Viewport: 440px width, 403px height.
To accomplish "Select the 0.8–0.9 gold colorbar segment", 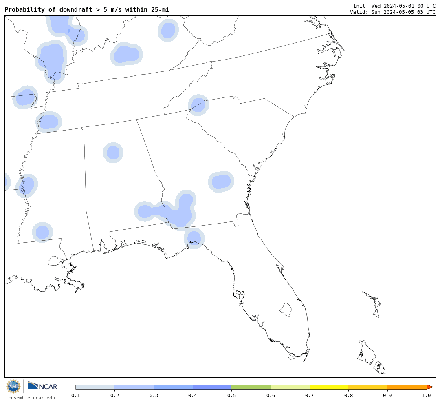I will coord(368,387).
